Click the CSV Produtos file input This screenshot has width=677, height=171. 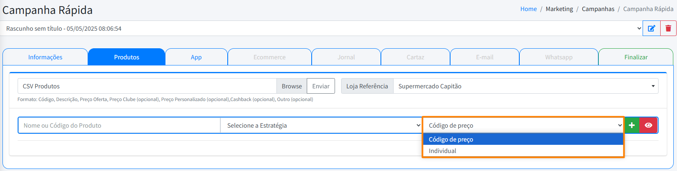point(147,86)
